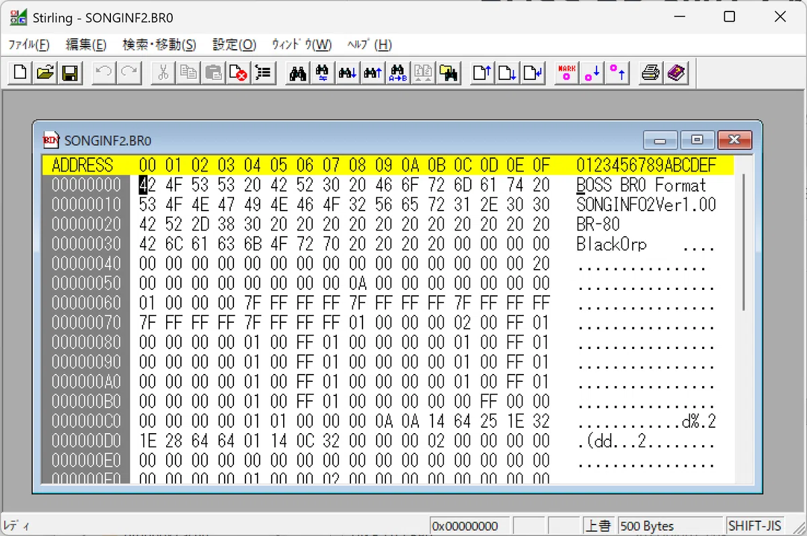Image resolution: width=807 pixels, height=536 pixels.
Task: Find next with binoculars down-arrow icon
Action: coord(348,73)
